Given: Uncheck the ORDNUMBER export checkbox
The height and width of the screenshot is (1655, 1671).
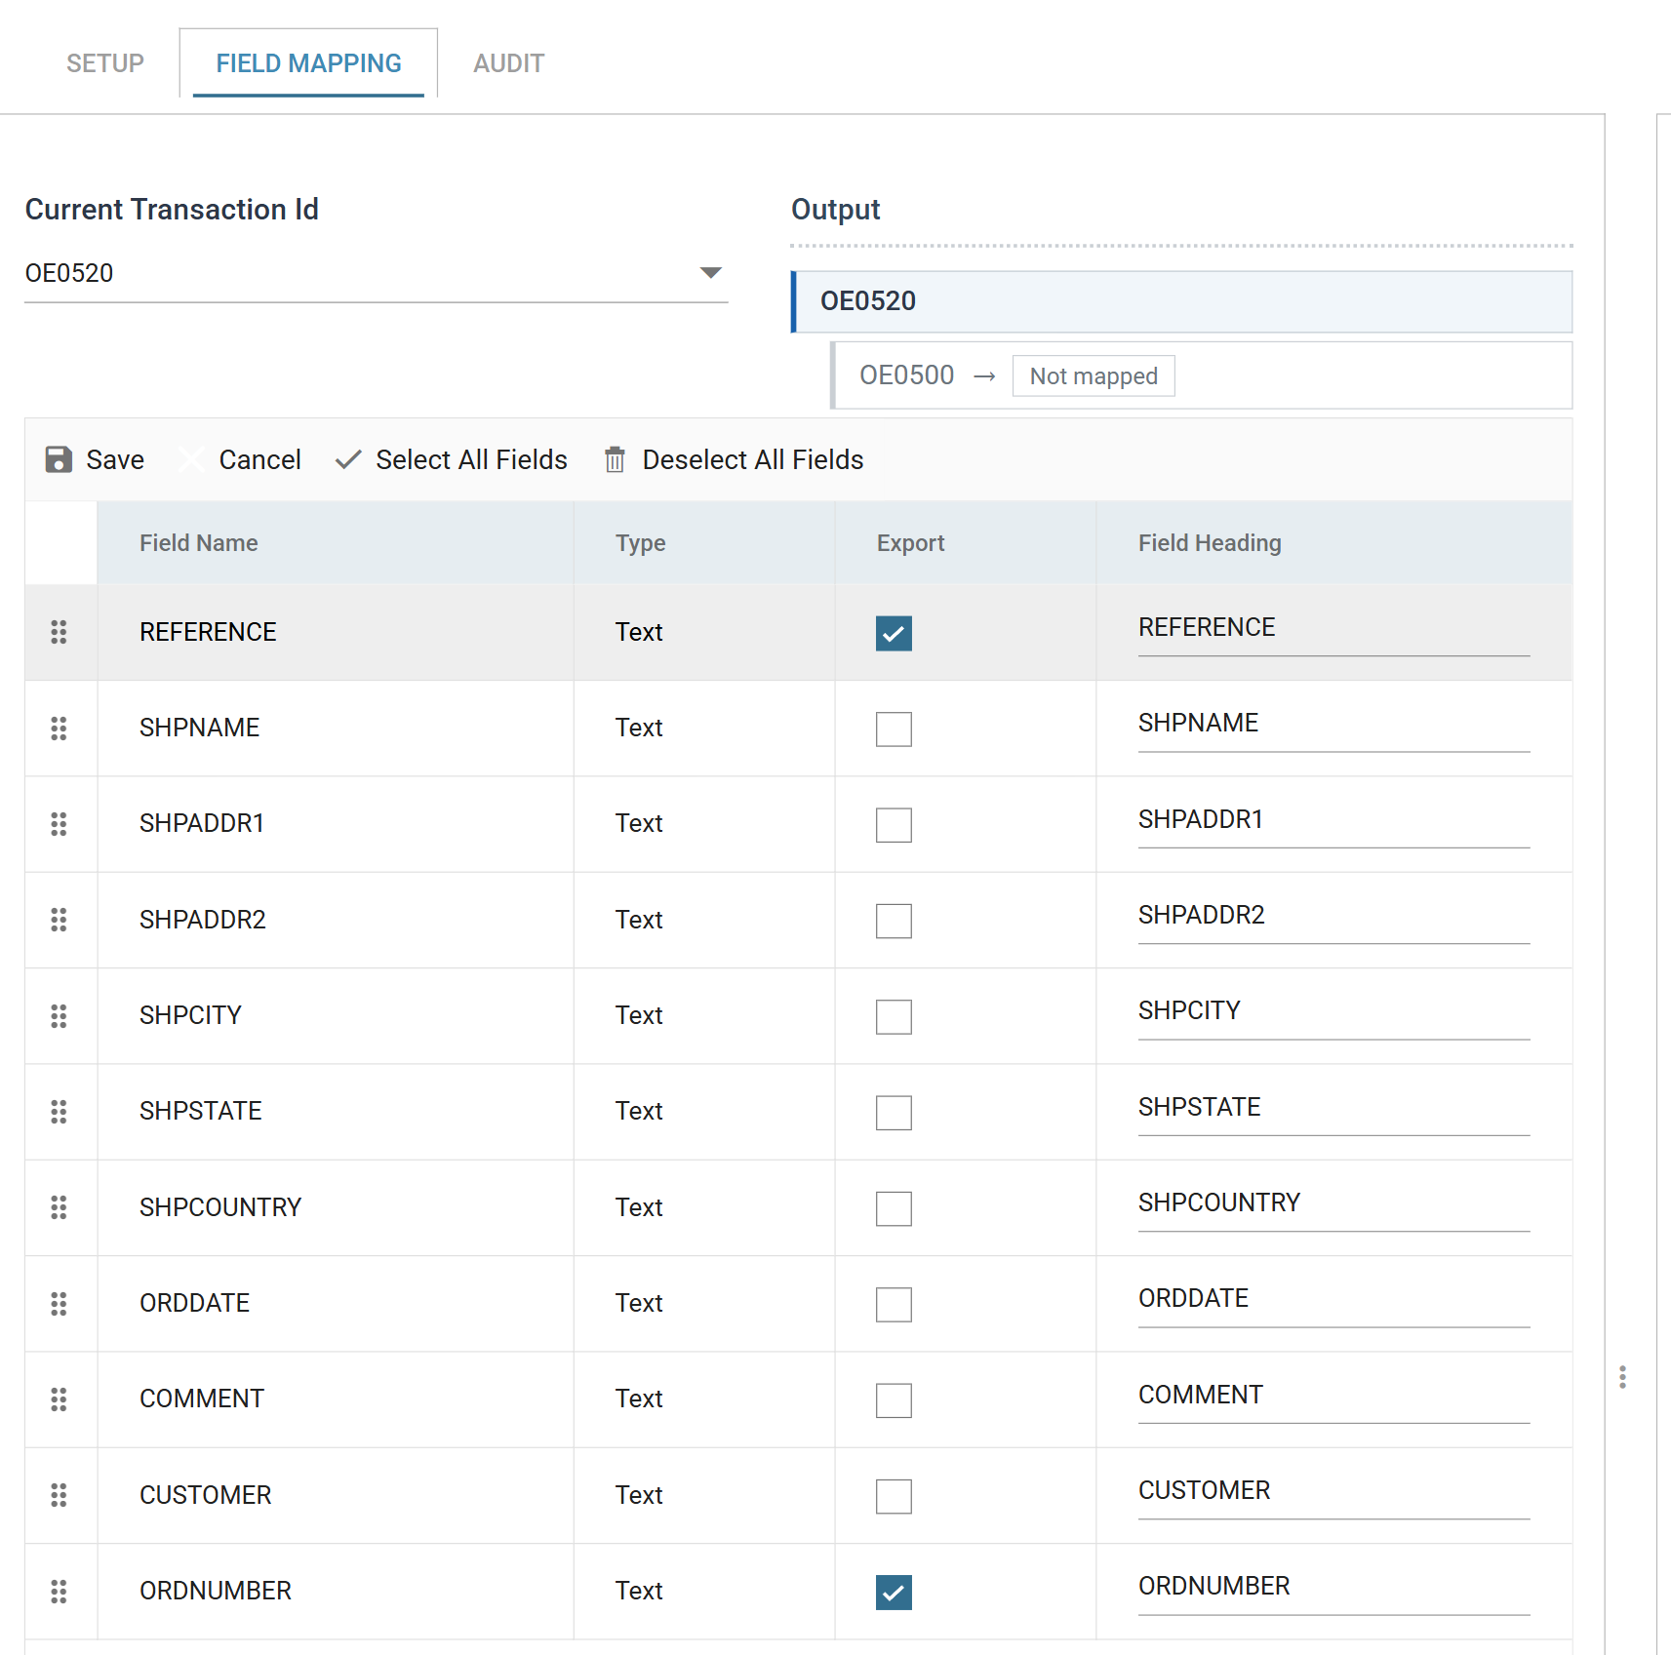Looking at the screenshot, I should pos(894,1592).
